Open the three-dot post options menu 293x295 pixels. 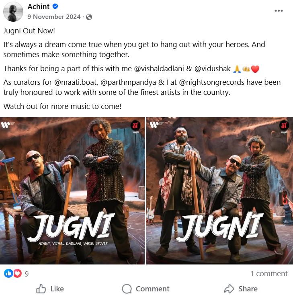pyautogui.click(x=279, y=10)
